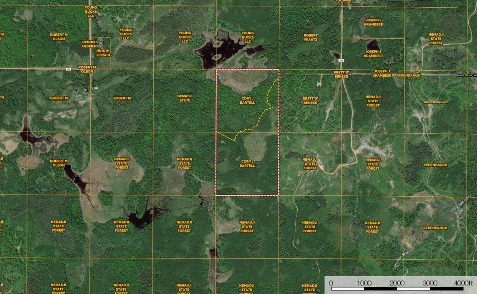The width and height of the screenshot is (477, 294).
Task: Click the scale bar 3000 label
Action: point(430,283)
